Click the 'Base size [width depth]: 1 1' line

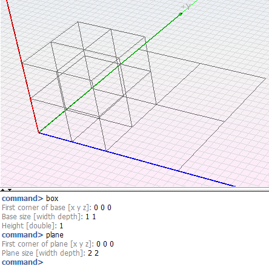click(x=48, y=217)
